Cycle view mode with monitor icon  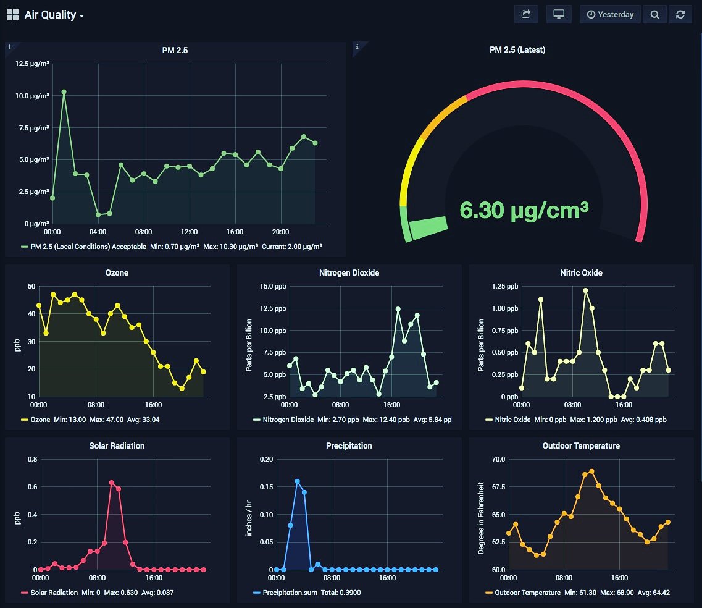(559, 14)
